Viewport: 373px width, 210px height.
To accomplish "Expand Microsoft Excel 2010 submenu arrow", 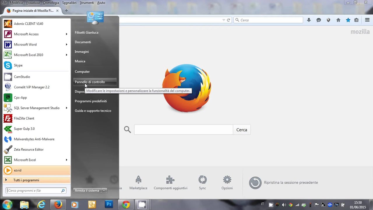I will (66, 55).
